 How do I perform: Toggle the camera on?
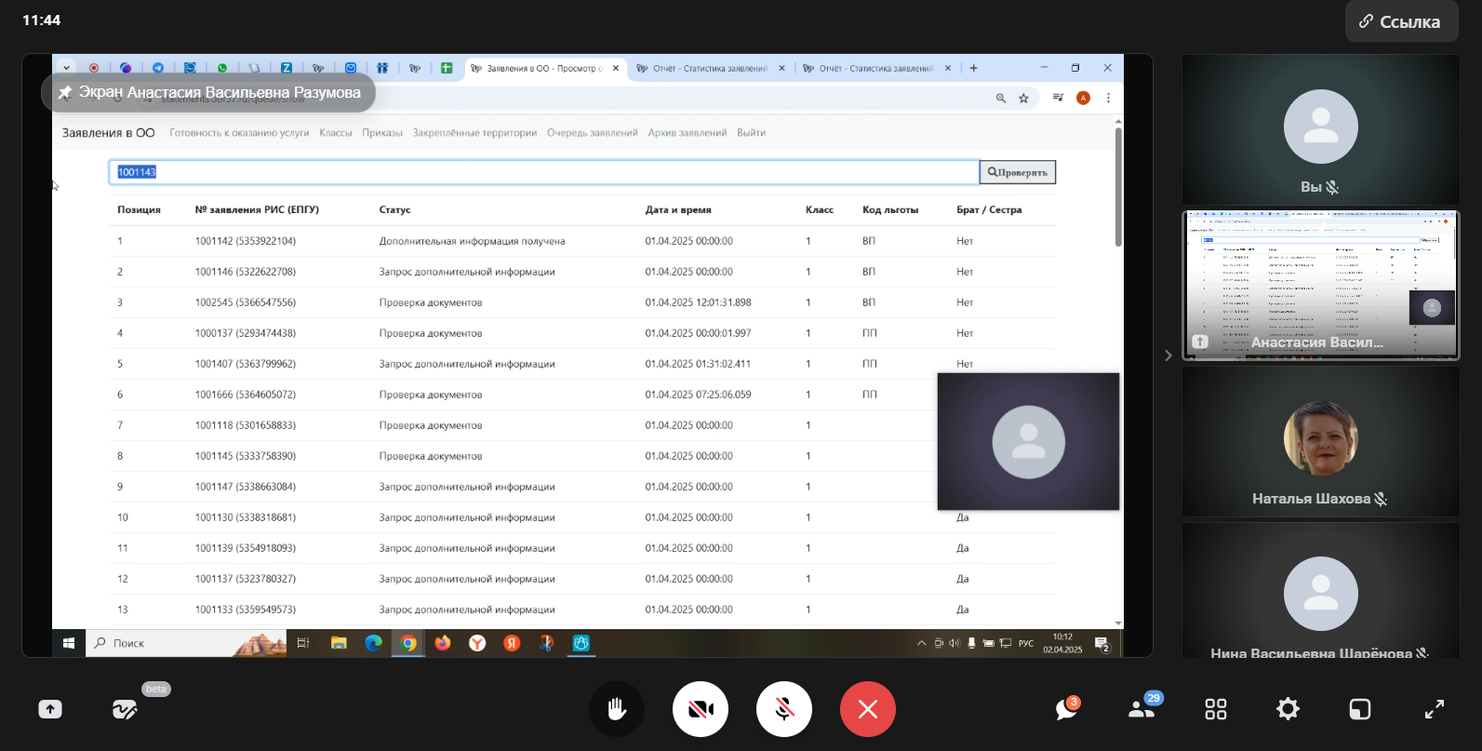click(x=700, y=709)
